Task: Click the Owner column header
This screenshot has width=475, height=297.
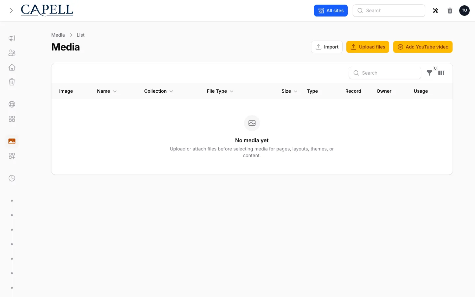Action: [x=384, y=91]
